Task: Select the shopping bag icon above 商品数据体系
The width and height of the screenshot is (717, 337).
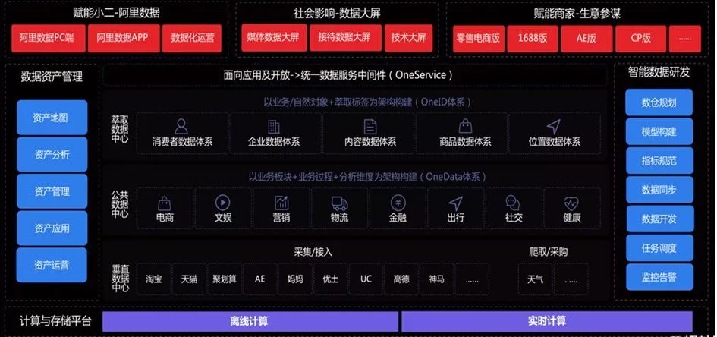Action: [466, 126]
